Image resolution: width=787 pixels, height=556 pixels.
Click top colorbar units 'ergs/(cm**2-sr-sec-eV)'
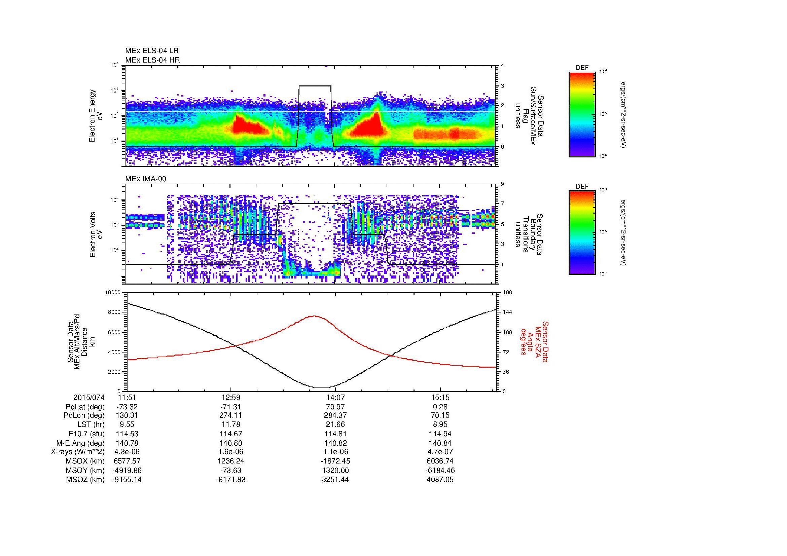point(624,114)
